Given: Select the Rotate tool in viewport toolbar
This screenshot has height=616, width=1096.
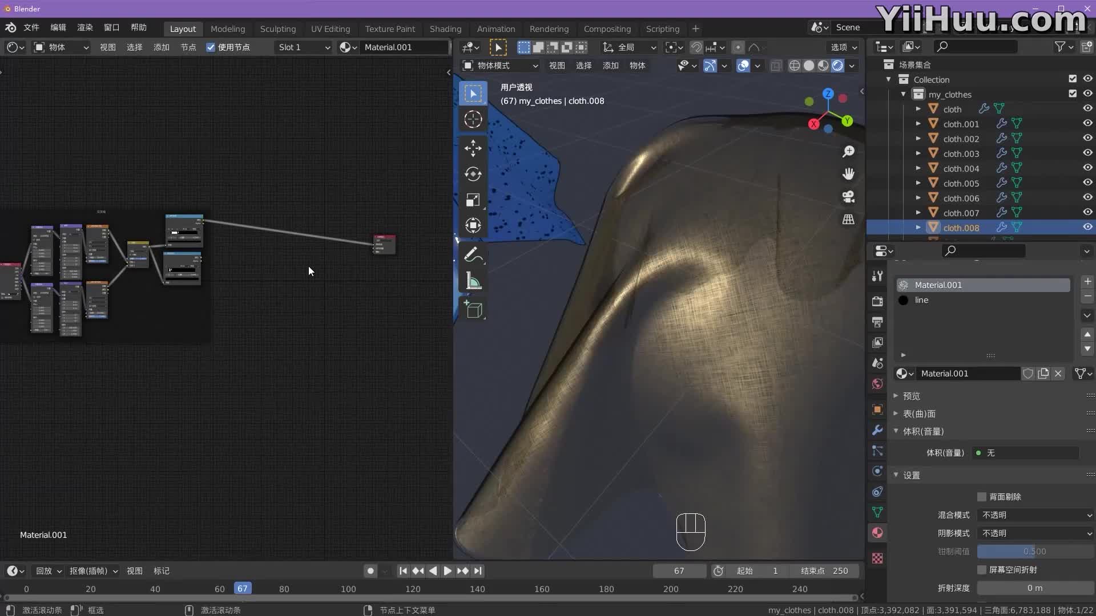Looking at the screenshot, I should click(473, 174).
